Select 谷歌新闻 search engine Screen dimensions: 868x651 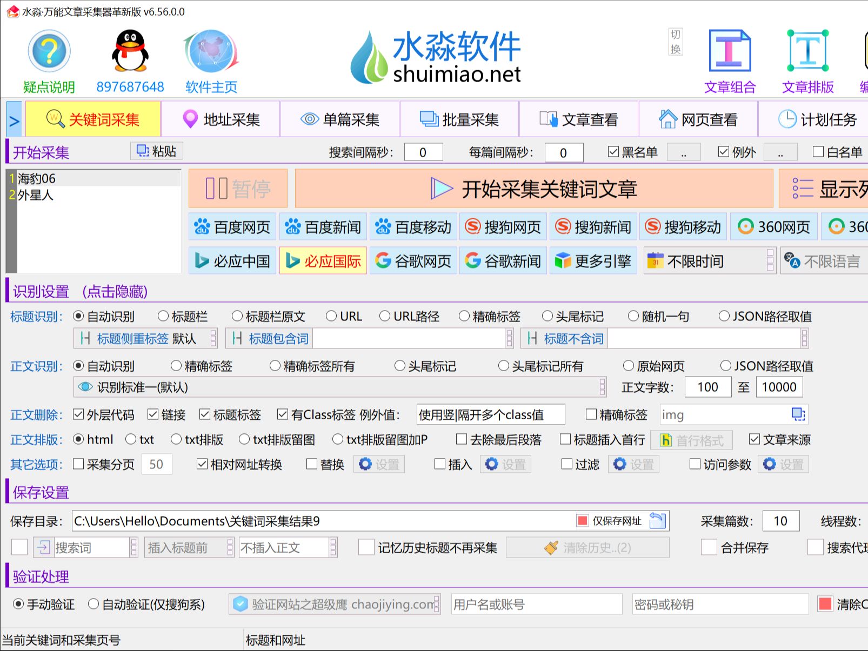coord(503,261)
